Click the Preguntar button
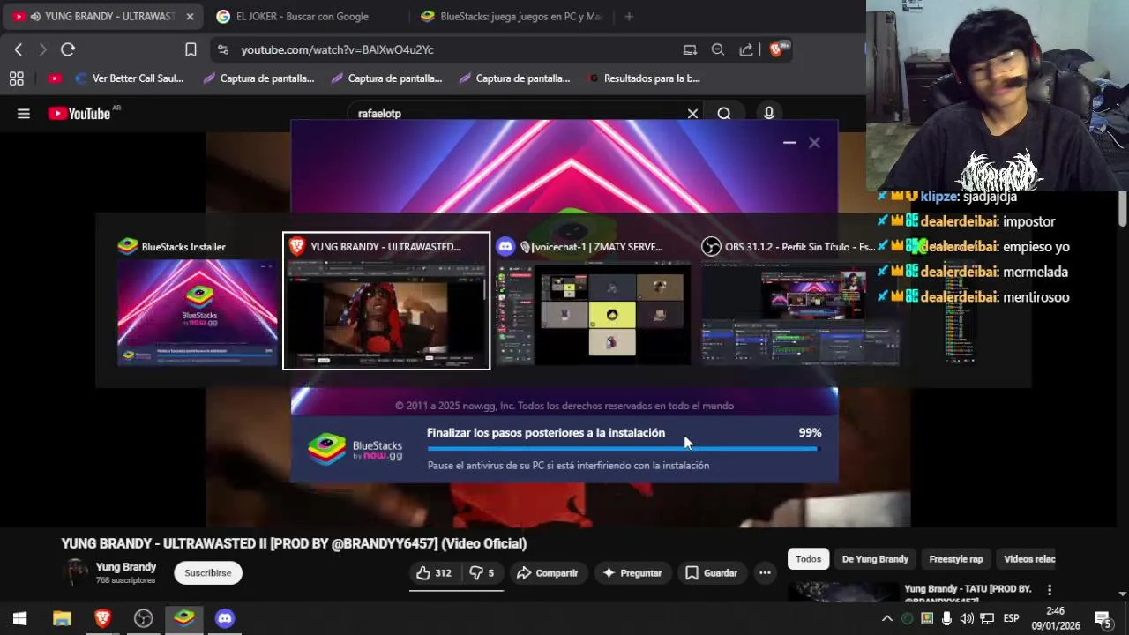Screen dimensions: 1129x635 point(632,573)
